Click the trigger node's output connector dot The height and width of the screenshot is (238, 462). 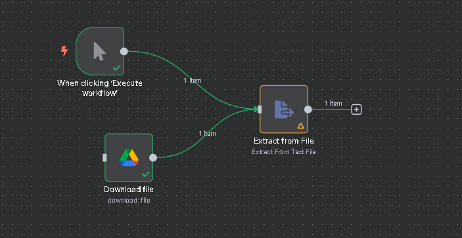[x=124, y=51]
